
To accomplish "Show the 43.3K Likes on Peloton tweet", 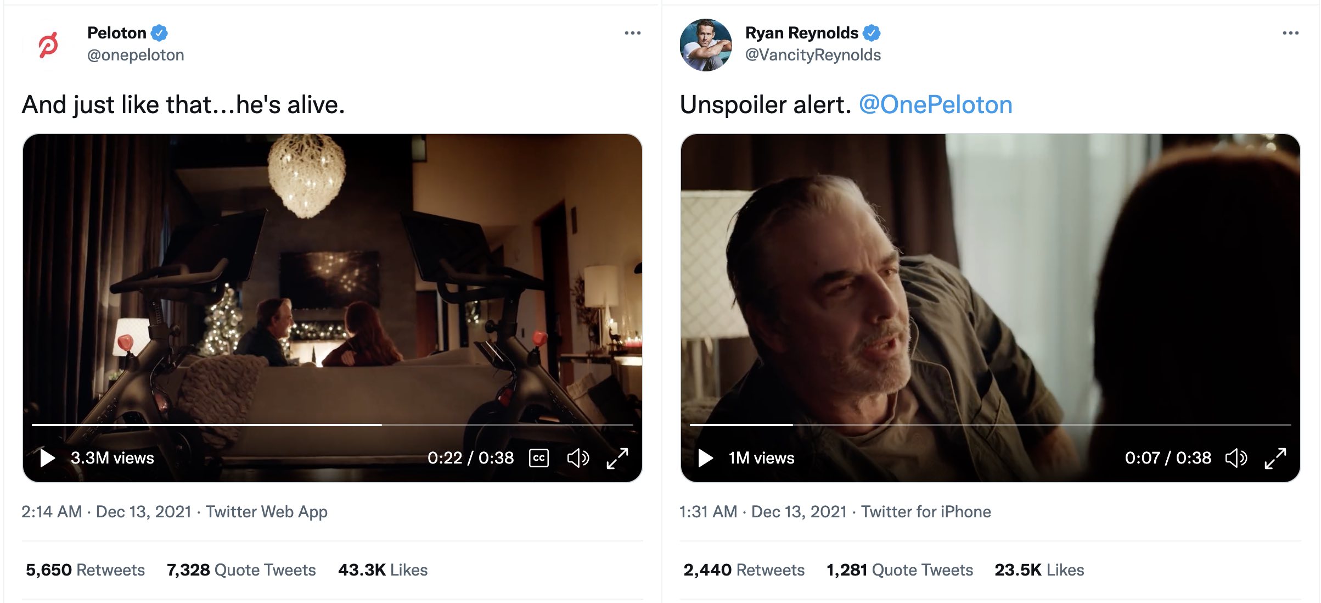I will click(383, 569).
